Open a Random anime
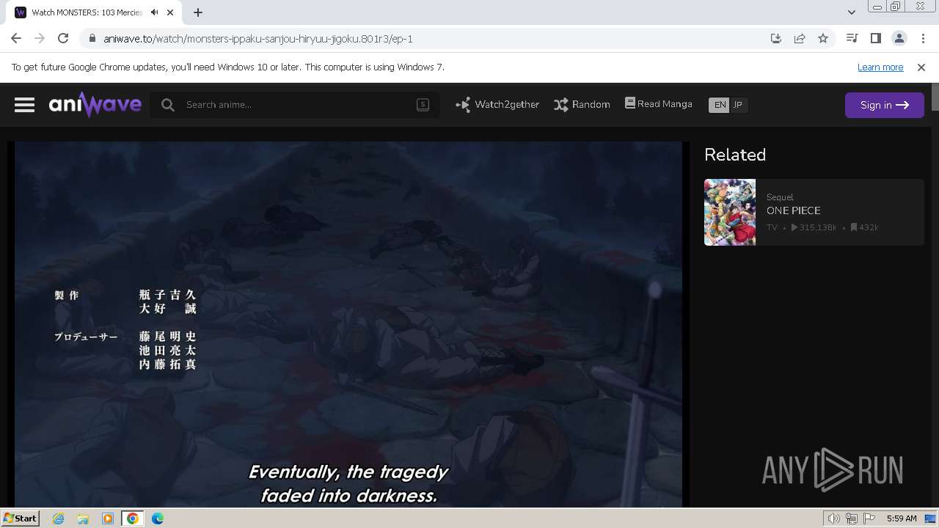 click(582, 105)
